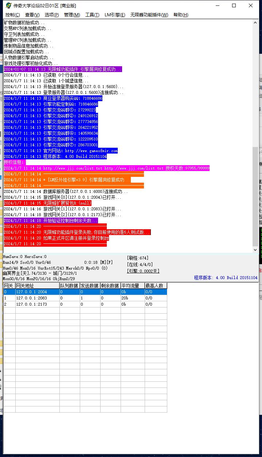The width and height of the screenshot is (262, 457).
Task: Click the 最高人数 column header
Action: tap(156, 286)
